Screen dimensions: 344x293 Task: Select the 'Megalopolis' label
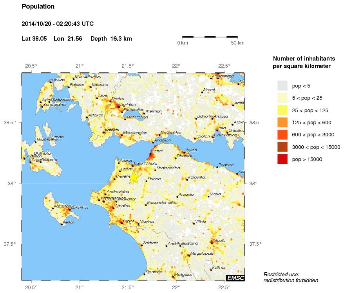pos(202,254)
